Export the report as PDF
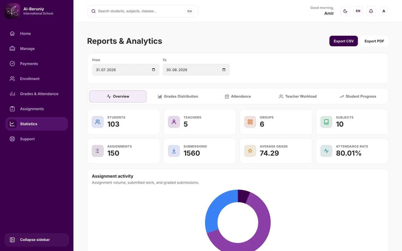 (374, 41)
